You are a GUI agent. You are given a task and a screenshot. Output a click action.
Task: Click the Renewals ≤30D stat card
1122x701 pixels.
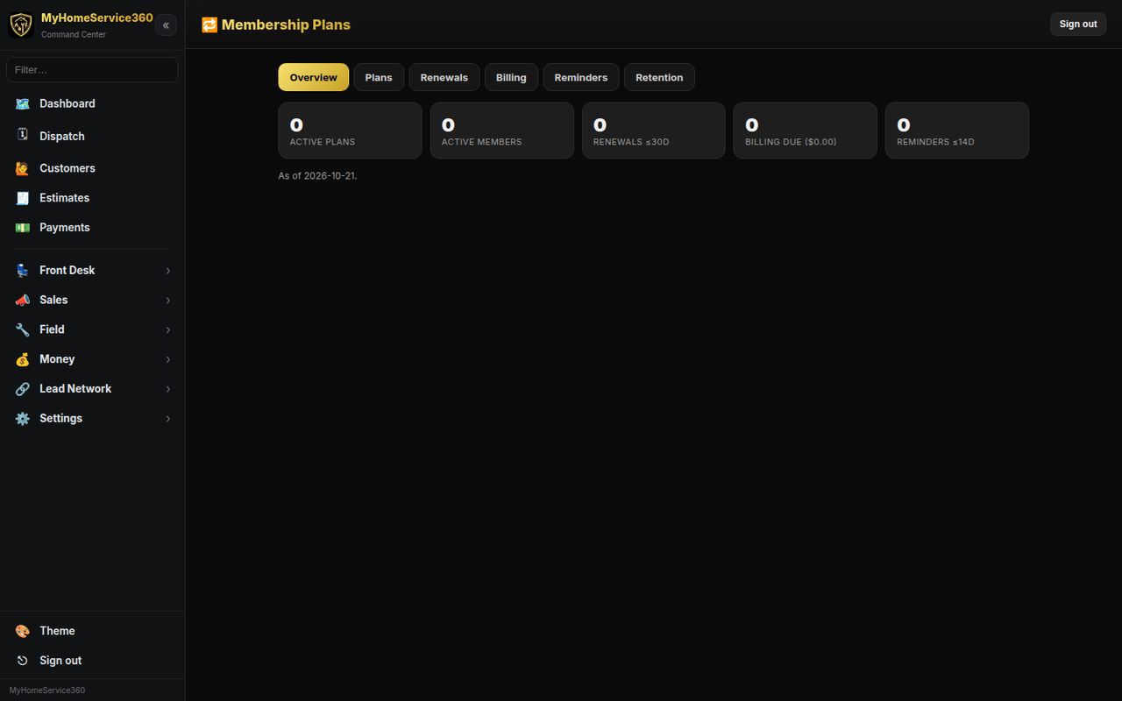click(654, 131)
